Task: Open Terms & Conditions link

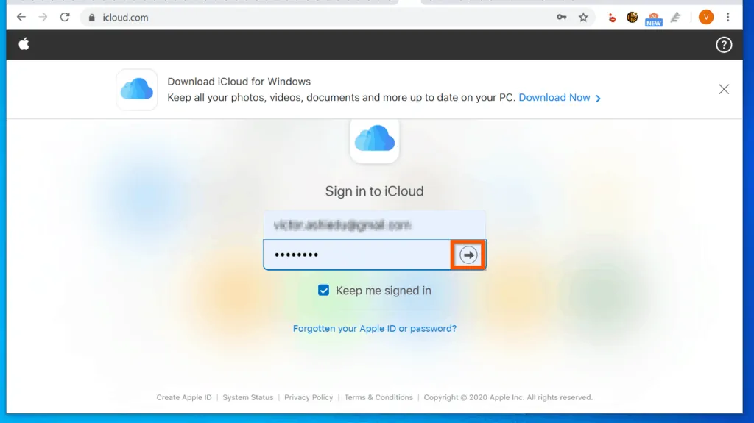Action: (378, 397)
